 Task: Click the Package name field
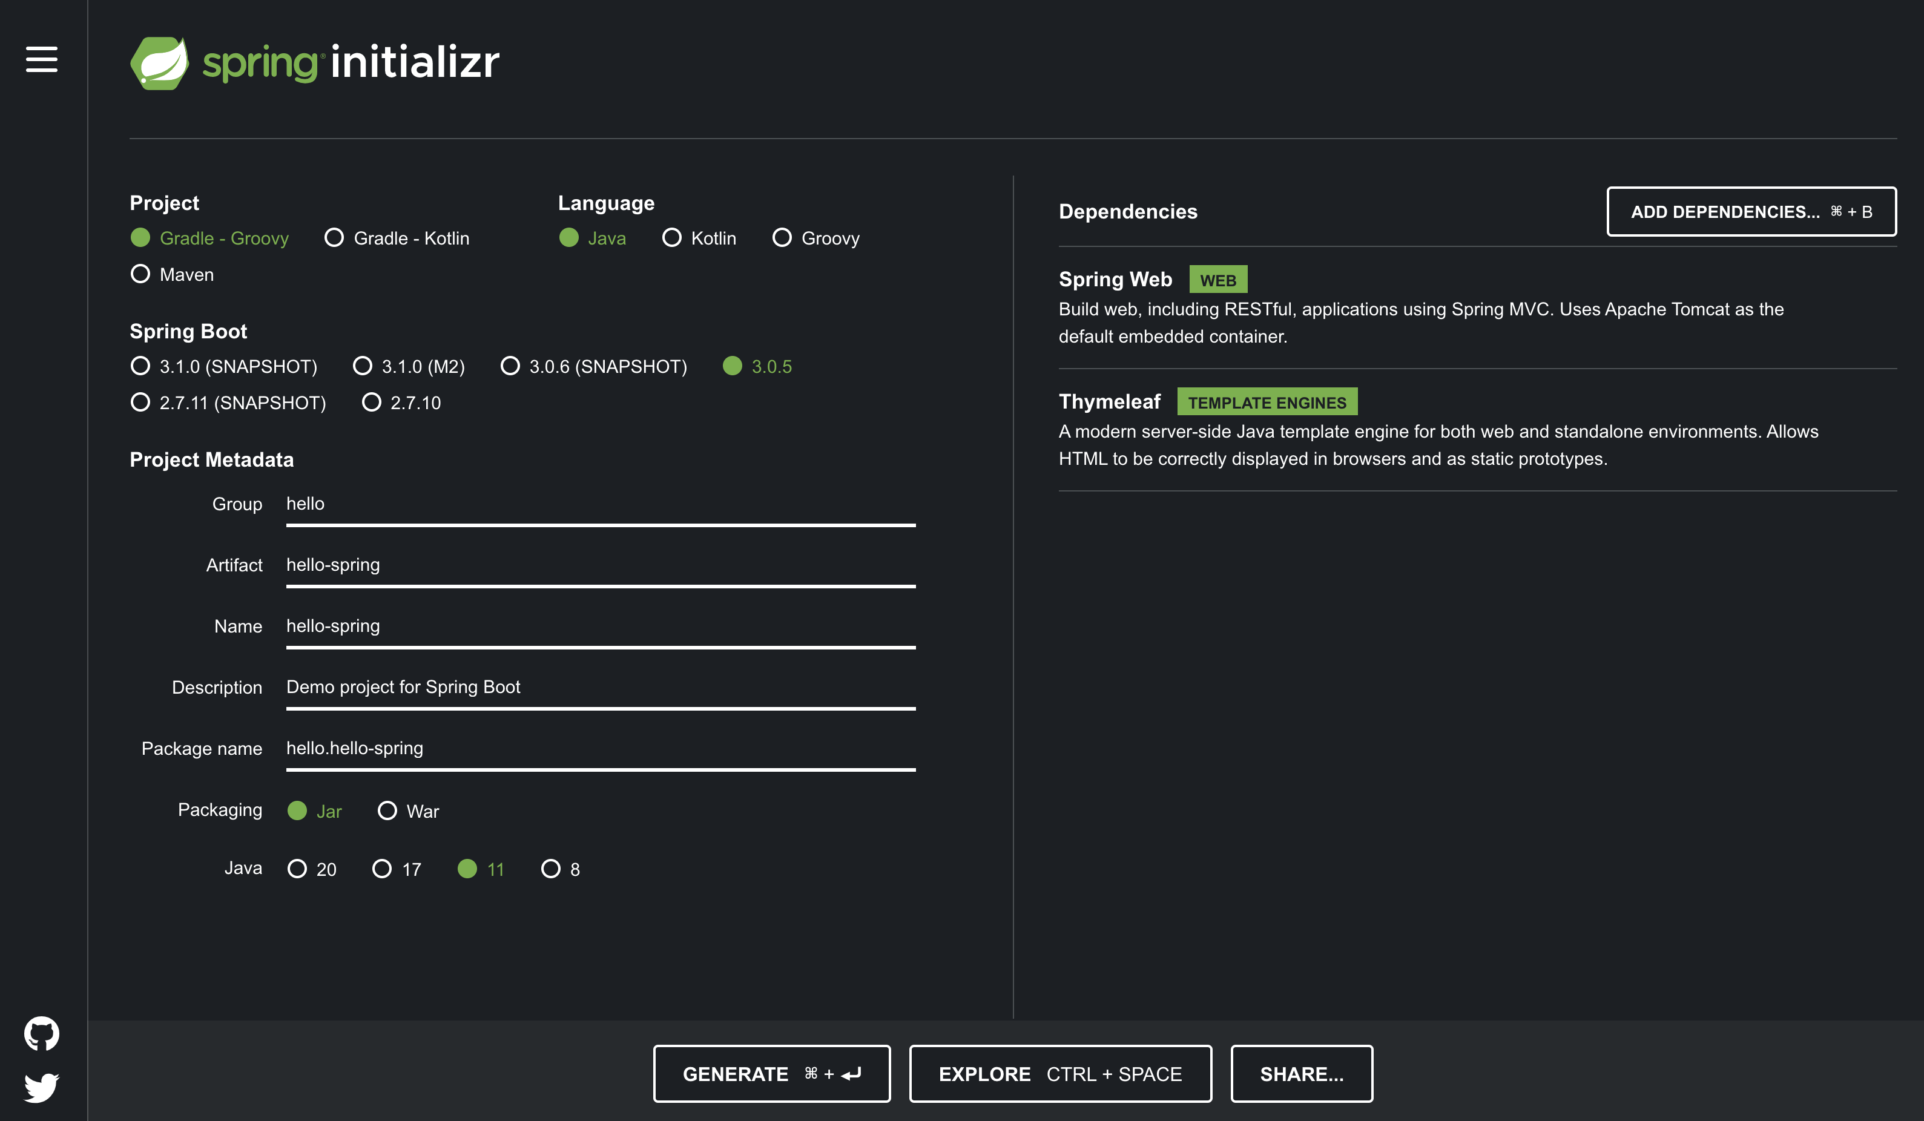[600, 749]
